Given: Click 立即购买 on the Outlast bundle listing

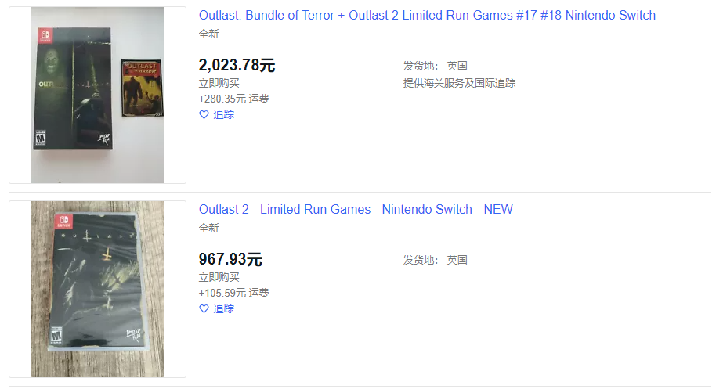Looking at the screenshot, I should (219, 84).
